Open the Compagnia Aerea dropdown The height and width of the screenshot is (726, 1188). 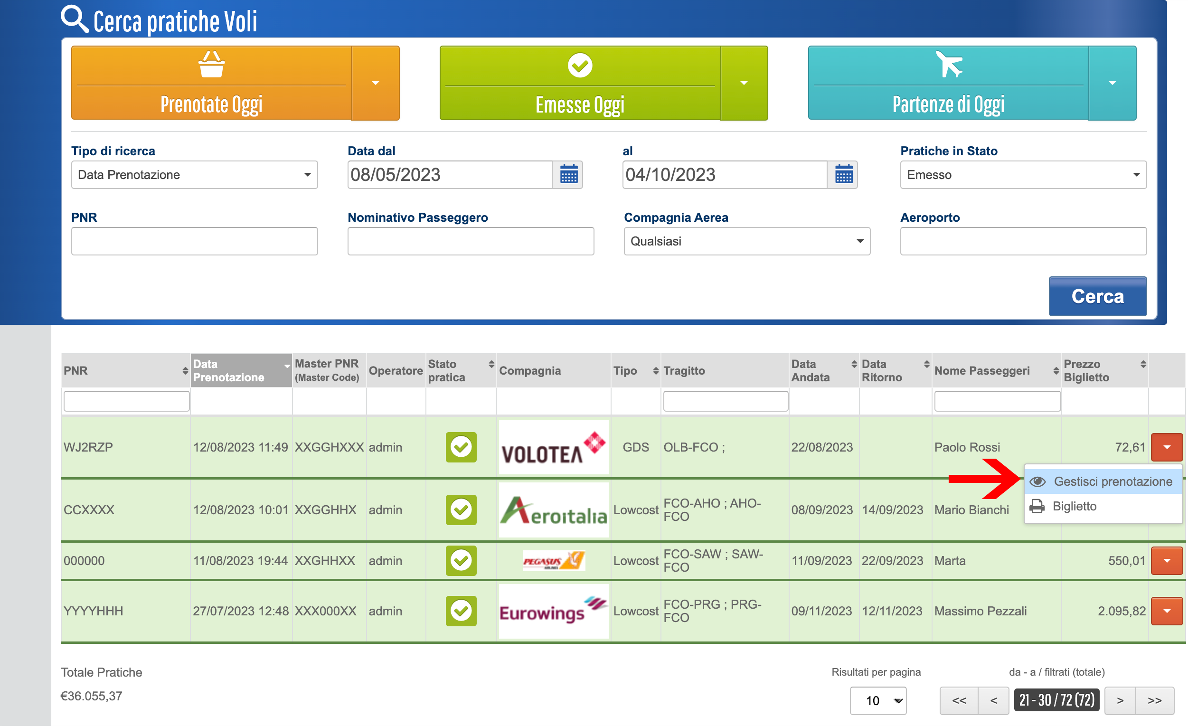click(746, 241)
